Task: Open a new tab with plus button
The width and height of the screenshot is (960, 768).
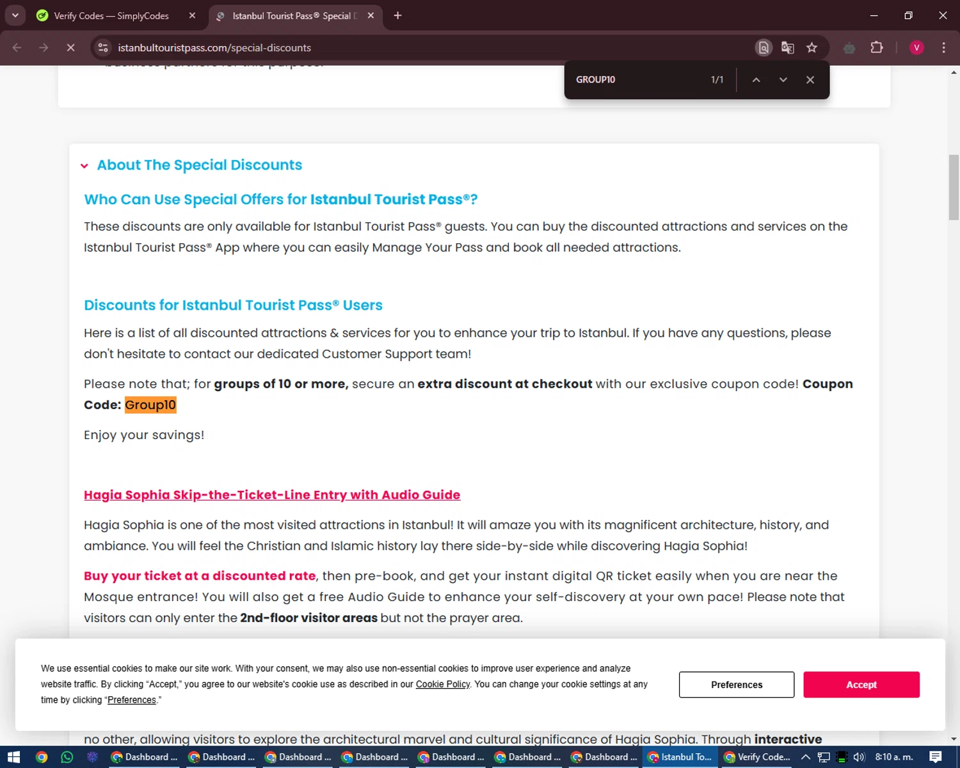Action: coord(397,15)
